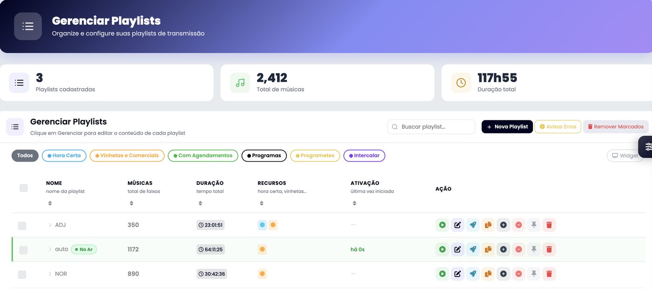Screen dimensions: 652x290
Task: Pin the NOR playlist
Action: point(534,274)
